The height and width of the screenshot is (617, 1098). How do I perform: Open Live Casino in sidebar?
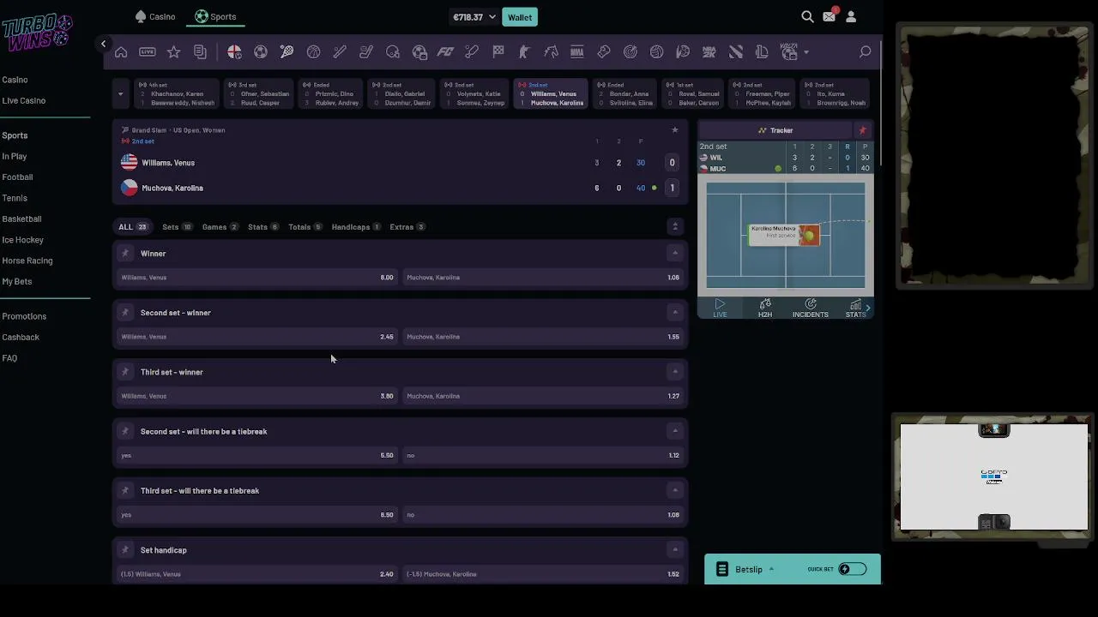pos(24,100)
